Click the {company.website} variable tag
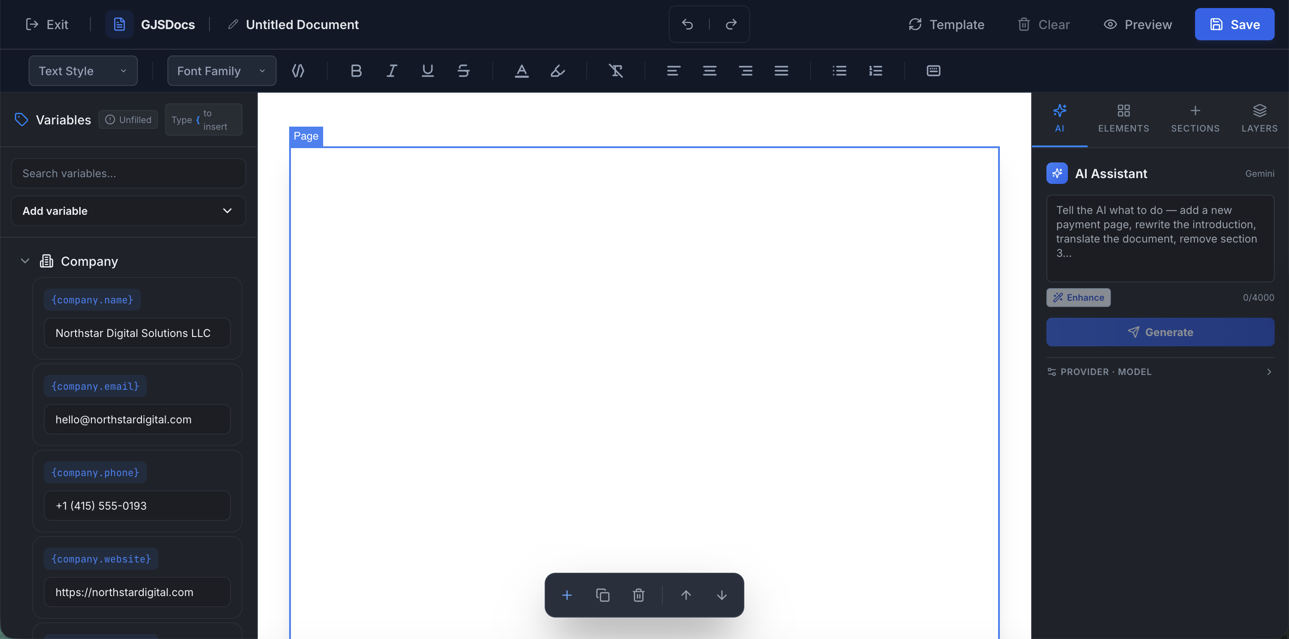 pyautogui.click(x=101, y=558)
